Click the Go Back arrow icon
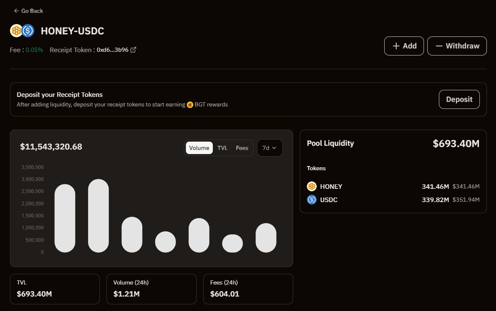Screen dimensions: 496x311 (x=16, y=11)
